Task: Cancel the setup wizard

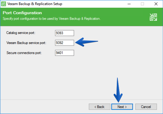Action: (146, 107)
